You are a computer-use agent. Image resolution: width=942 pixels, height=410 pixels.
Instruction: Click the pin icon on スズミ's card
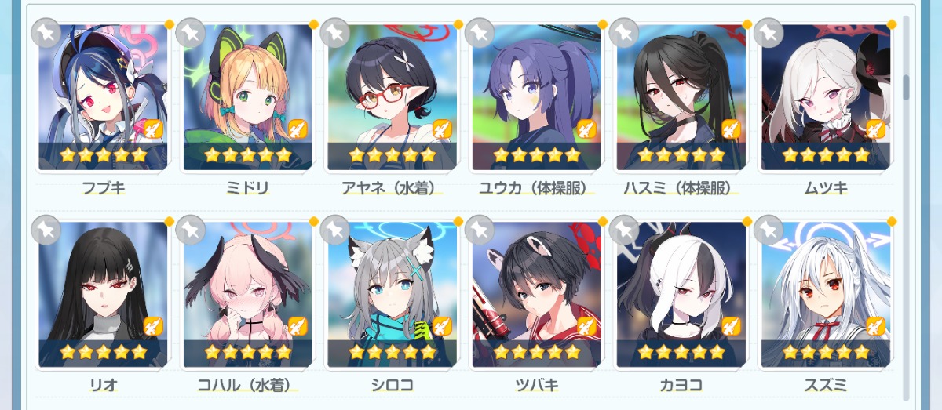click(x=769, y=230)
